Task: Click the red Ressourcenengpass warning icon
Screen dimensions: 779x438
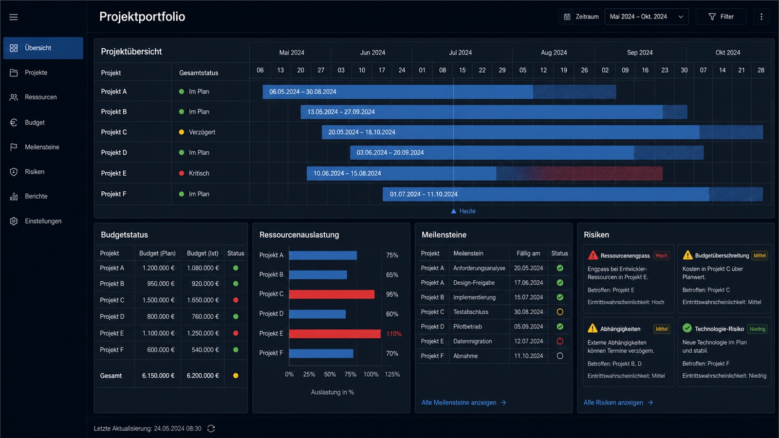Action: 593,255
